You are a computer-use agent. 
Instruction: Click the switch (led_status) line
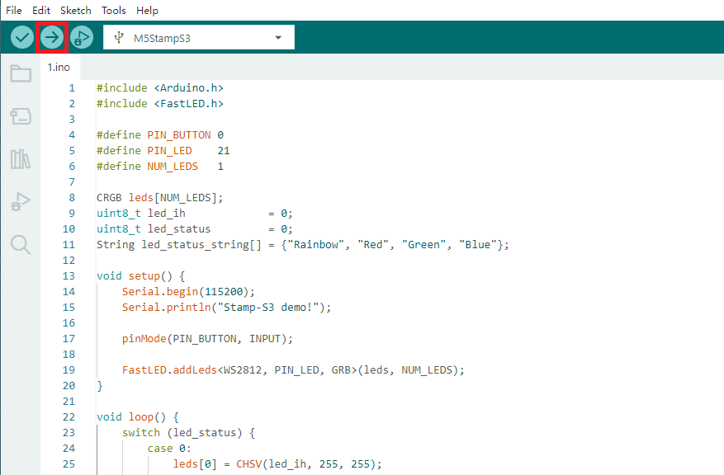pos(188,433)
